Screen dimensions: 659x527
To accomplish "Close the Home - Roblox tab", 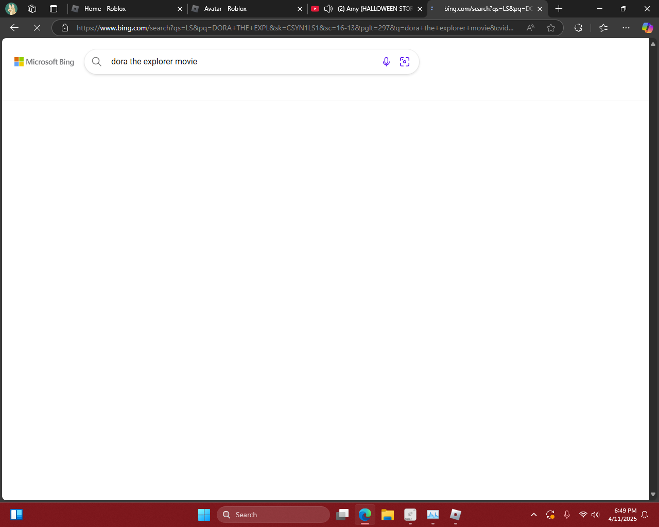I will (x=180, y=9).
